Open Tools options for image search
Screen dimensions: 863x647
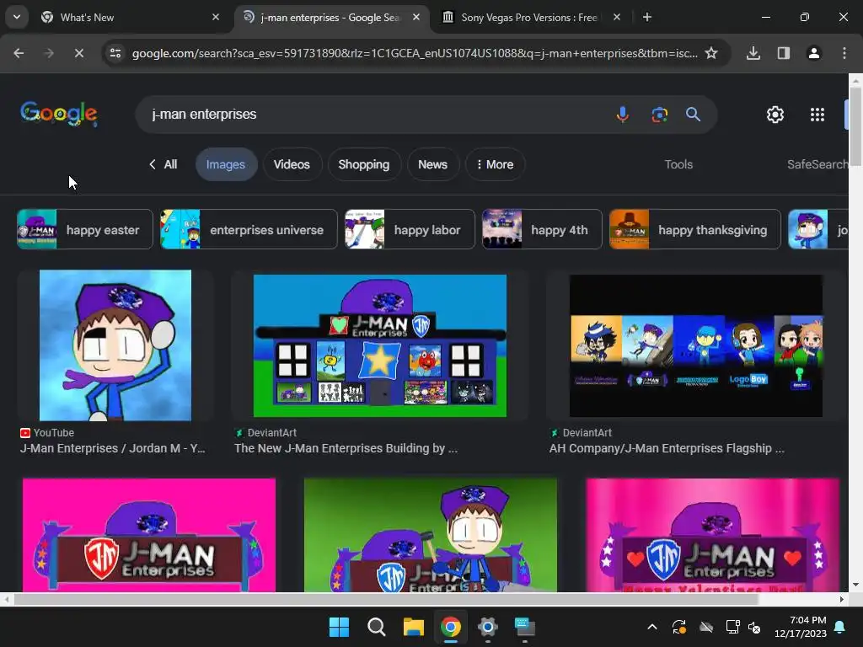678,164
